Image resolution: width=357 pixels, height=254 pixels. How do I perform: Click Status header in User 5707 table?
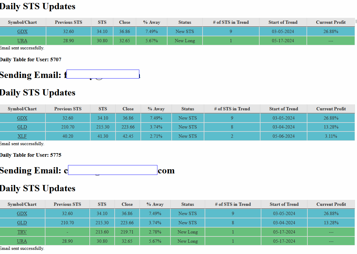click(x=188, y=109)
